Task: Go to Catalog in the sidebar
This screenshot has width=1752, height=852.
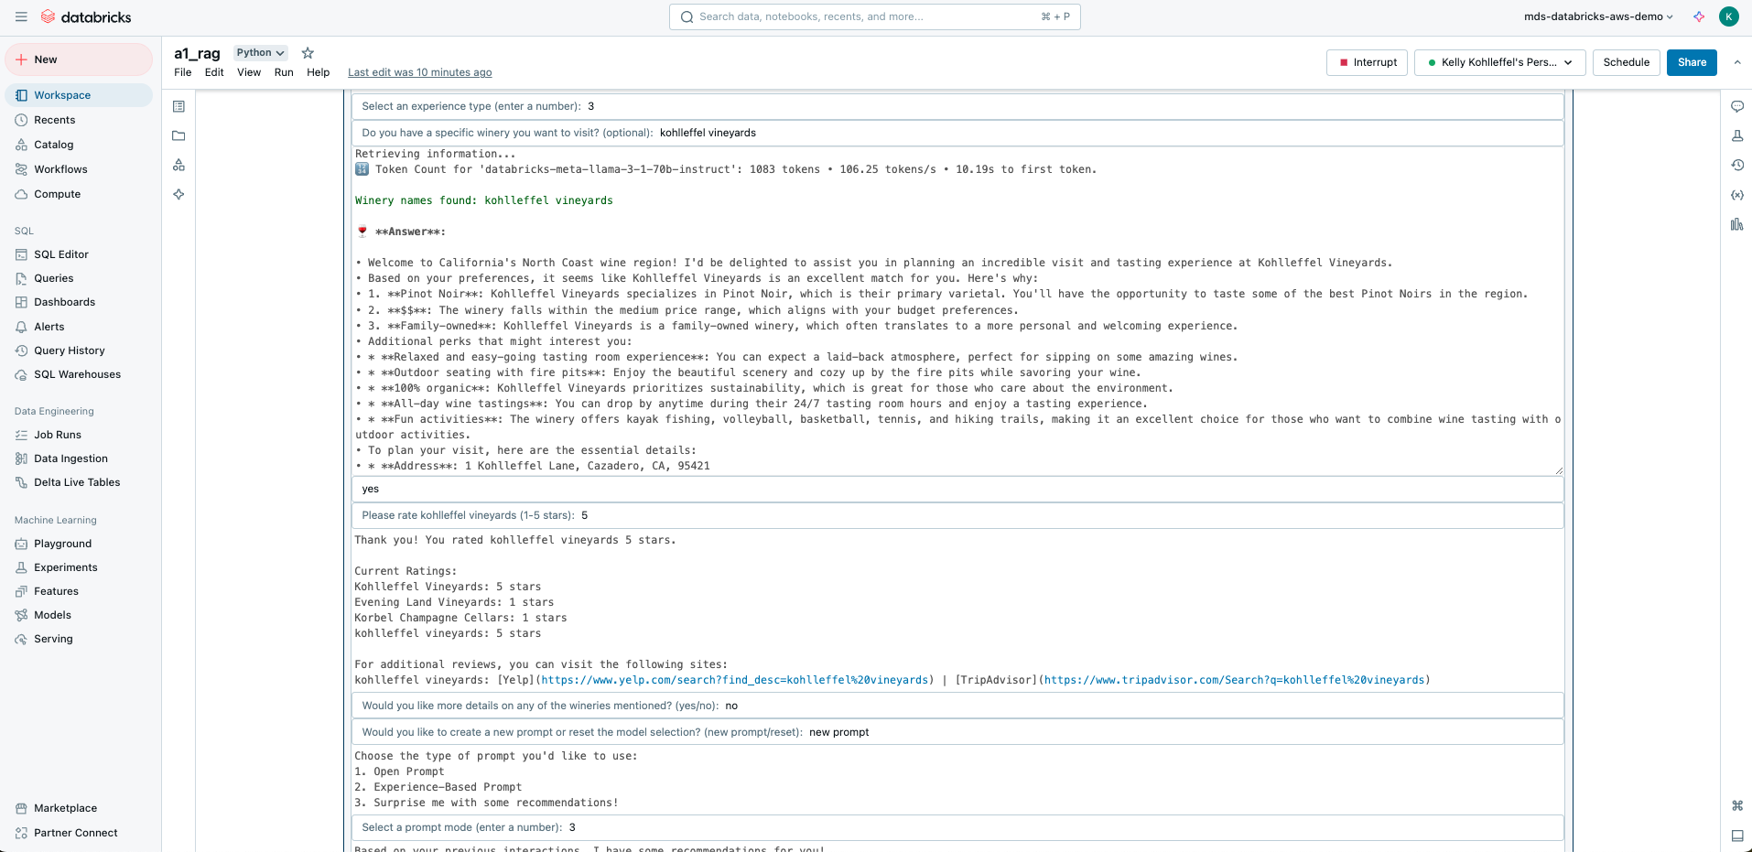Action: click(79, 145)
